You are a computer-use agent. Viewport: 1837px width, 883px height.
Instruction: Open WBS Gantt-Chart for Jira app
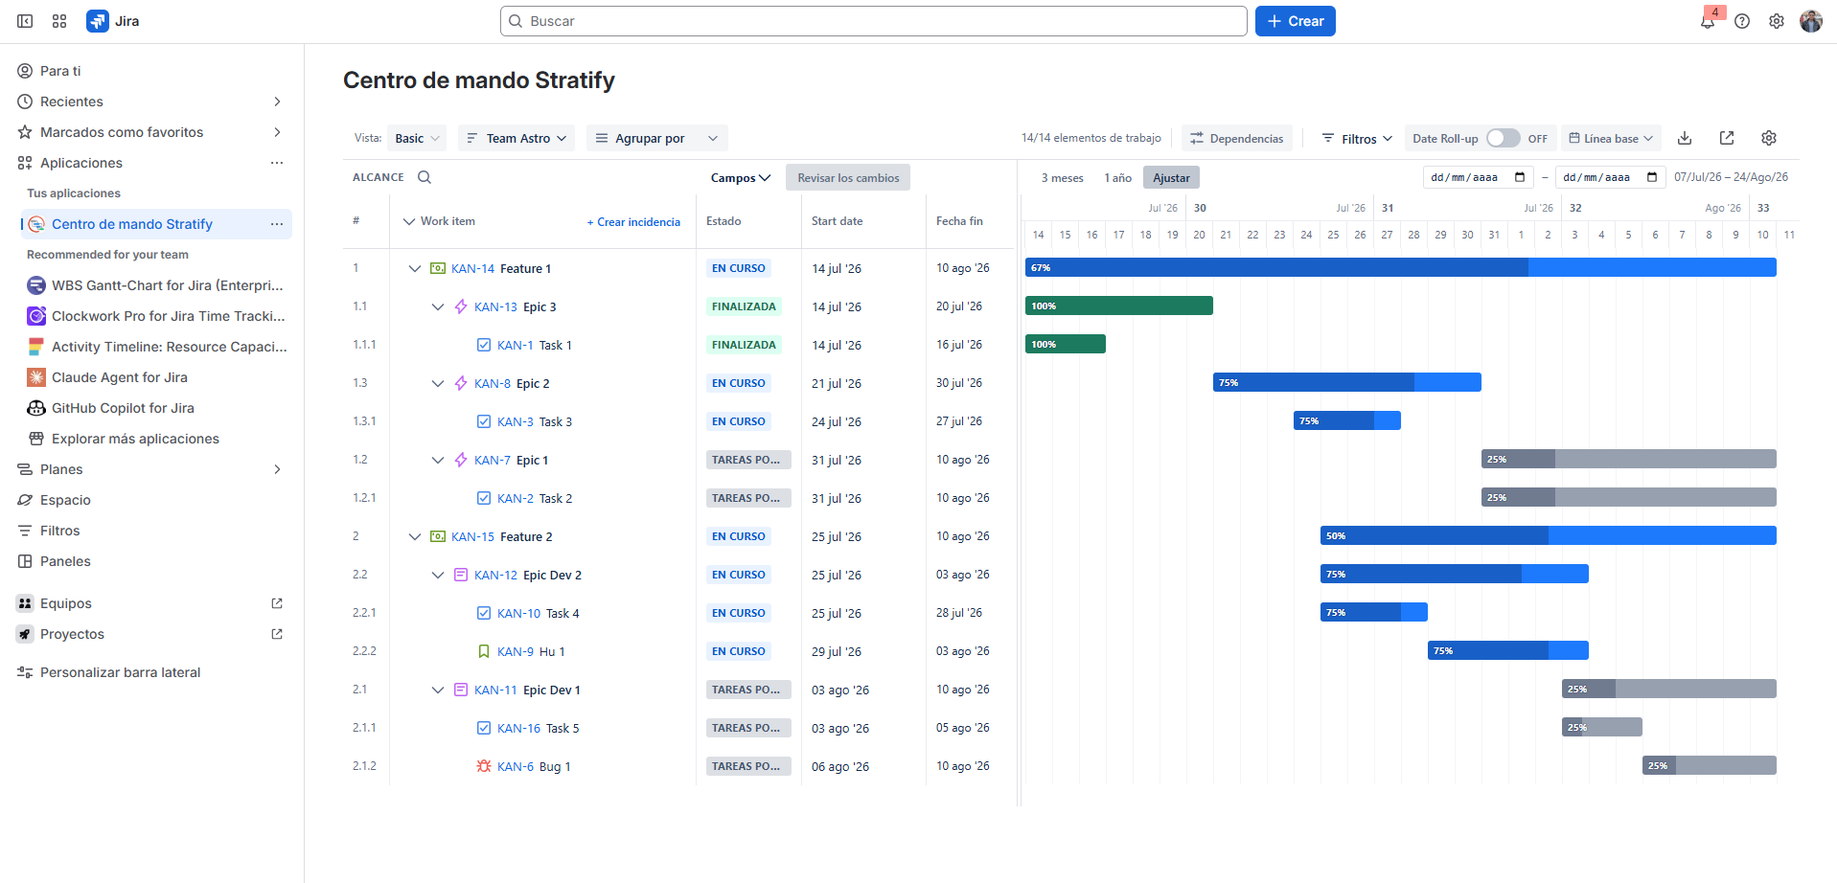(155, 285)
